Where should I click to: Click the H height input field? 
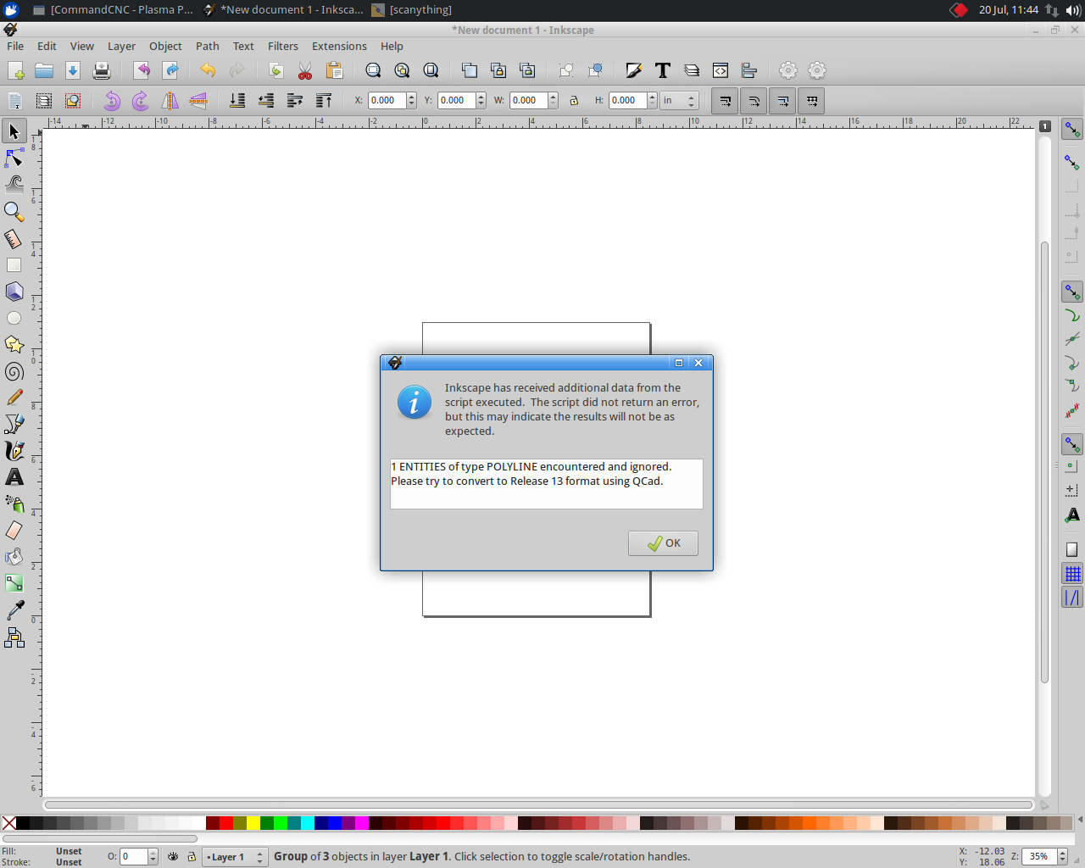tap(628, 100)
